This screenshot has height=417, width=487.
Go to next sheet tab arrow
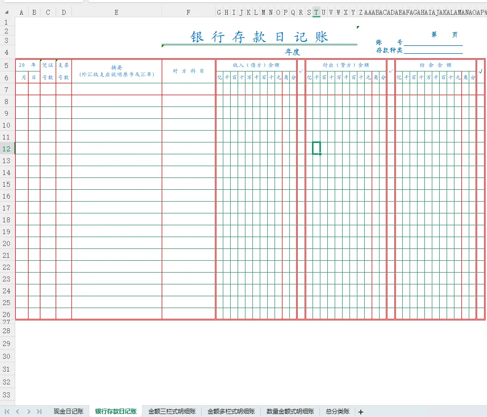point(29,412)
